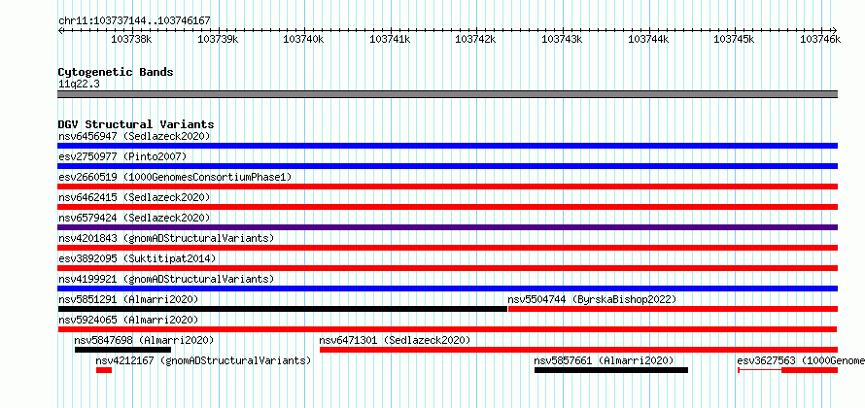Click the Cytogenetic Bands track title

116,72
